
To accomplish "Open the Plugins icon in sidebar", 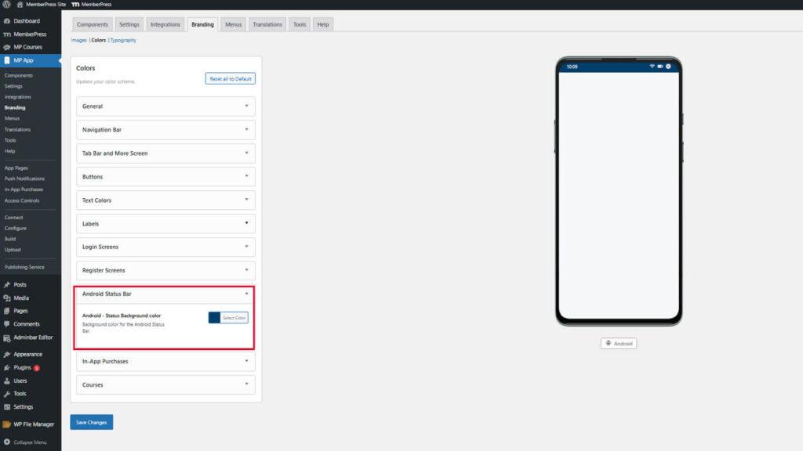I will point(7,367).
